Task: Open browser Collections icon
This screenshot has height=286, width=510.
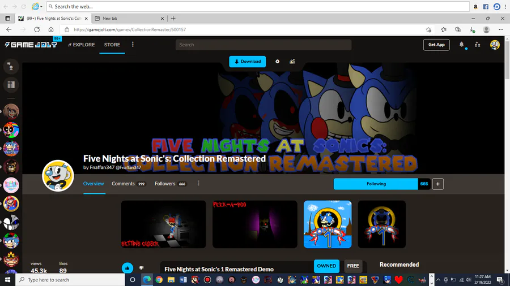Action: tap(458, 29)
